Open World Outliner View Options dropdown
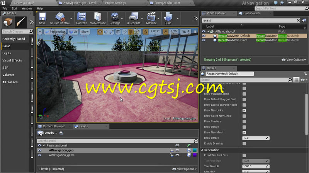Screen dimensions: 309x173 (294, 60)
